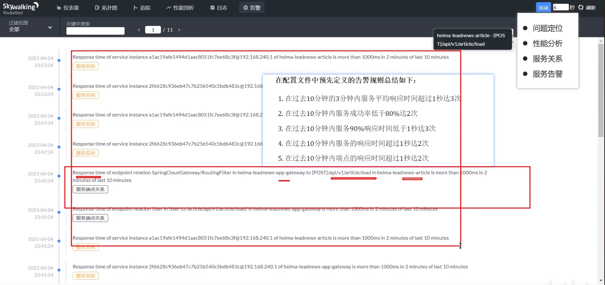Click 服务端点关系 tag of User relation alarm
The image size is (605, 285).
click(90, 218)
